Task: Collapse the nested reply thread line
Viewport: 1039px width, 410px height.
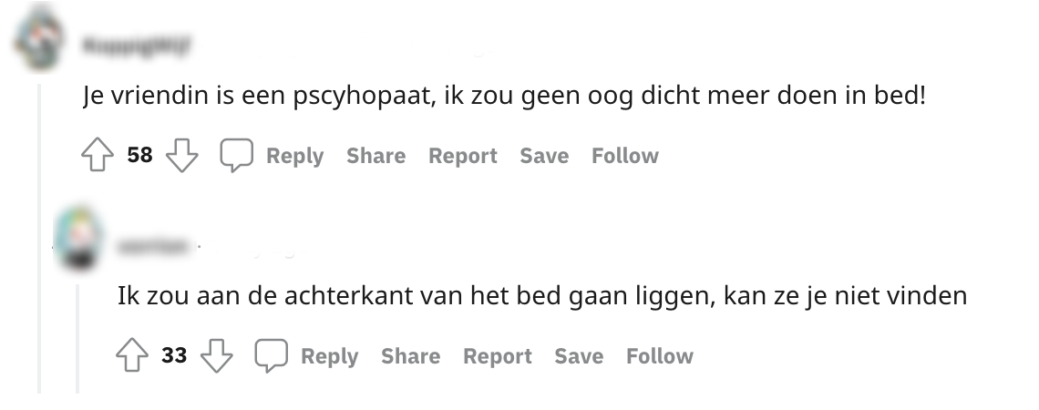Action: 77,337
